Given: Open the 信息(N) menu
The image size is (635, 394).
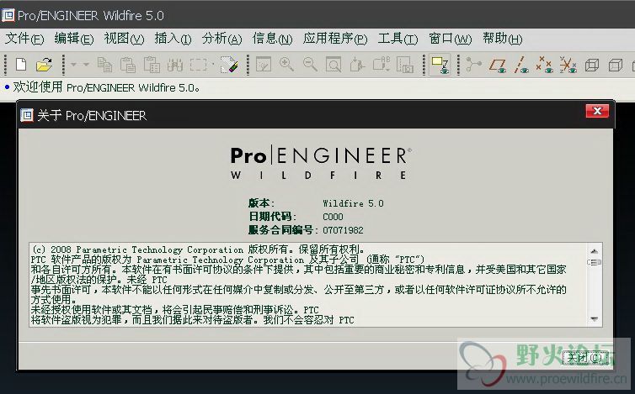Looking at the screenshot, I should coord(272,39).
